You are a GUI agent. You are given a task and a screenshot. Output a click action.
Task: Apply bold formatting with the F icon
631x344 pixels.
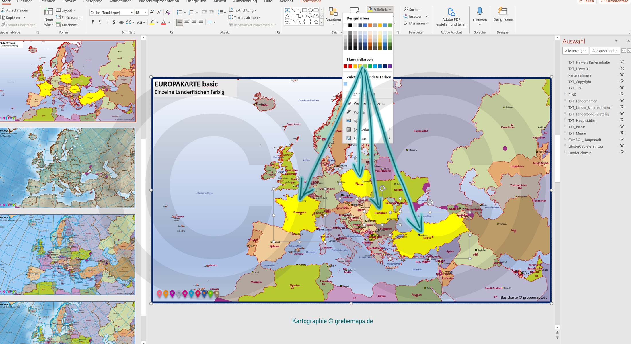coord(92,21)
